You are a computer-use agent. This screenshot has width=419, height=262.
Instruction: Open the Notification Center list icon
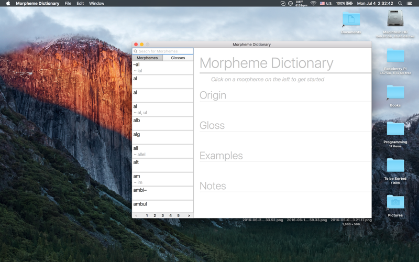click(409, 4)
